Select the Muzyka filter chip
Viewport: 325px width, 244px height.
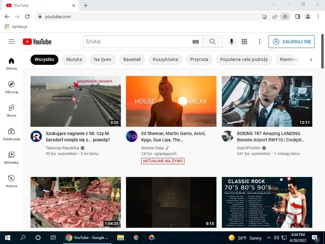74,59
